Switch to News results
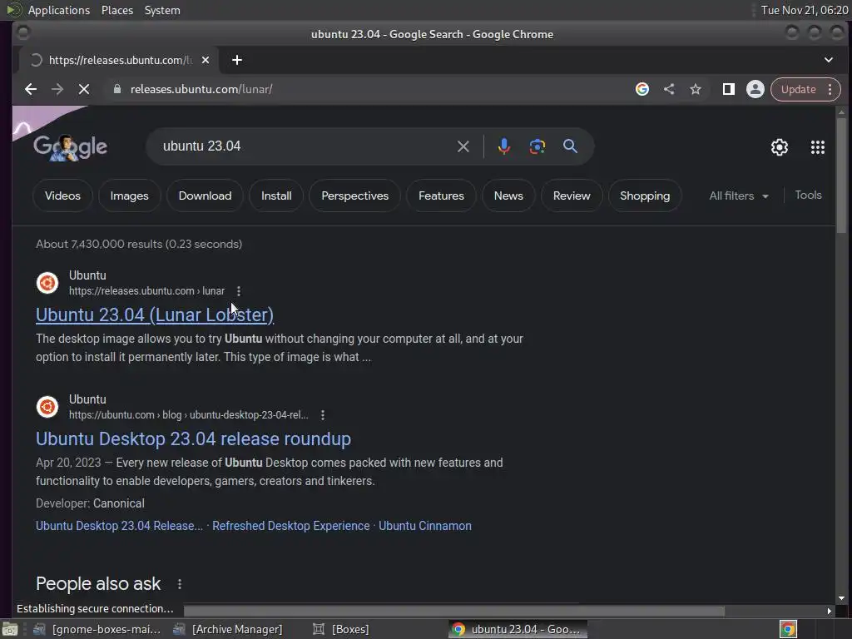The height and width of the screenshot is (639, 852). (x=508, y=196)
